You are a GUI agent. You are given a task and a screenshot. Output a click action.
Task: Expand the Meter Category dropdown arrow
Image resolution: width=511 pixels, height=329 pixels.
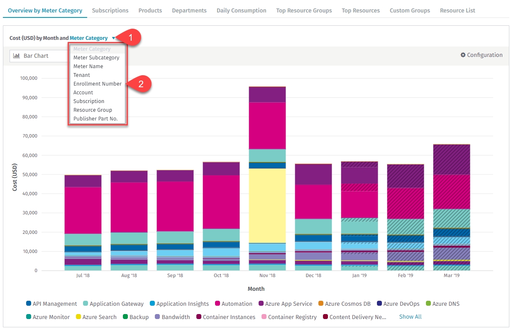[113, 38]
